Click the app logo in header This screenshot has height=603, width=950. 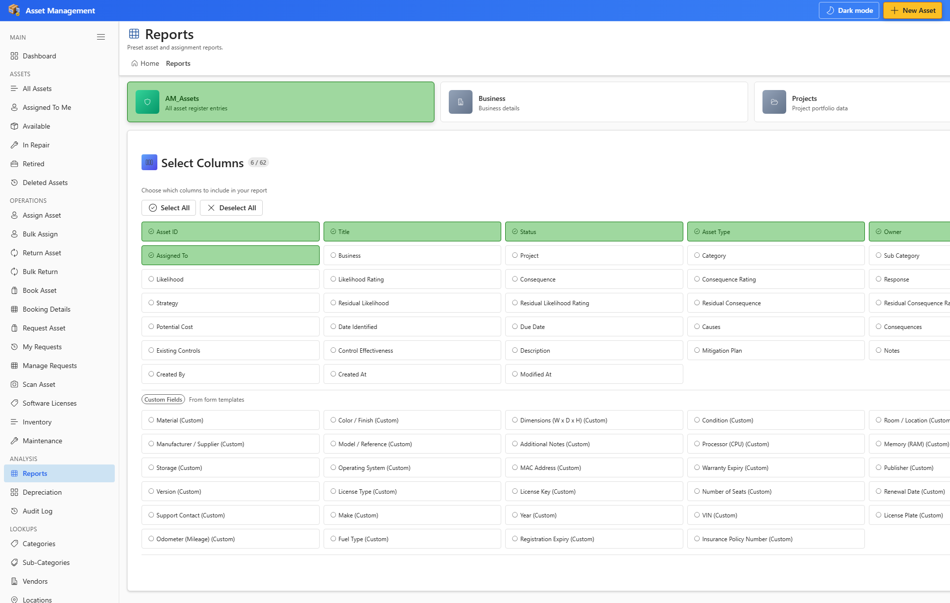pos(14,10)
